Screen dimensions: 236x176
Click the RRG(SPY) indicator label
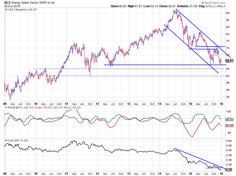point(15,108)
